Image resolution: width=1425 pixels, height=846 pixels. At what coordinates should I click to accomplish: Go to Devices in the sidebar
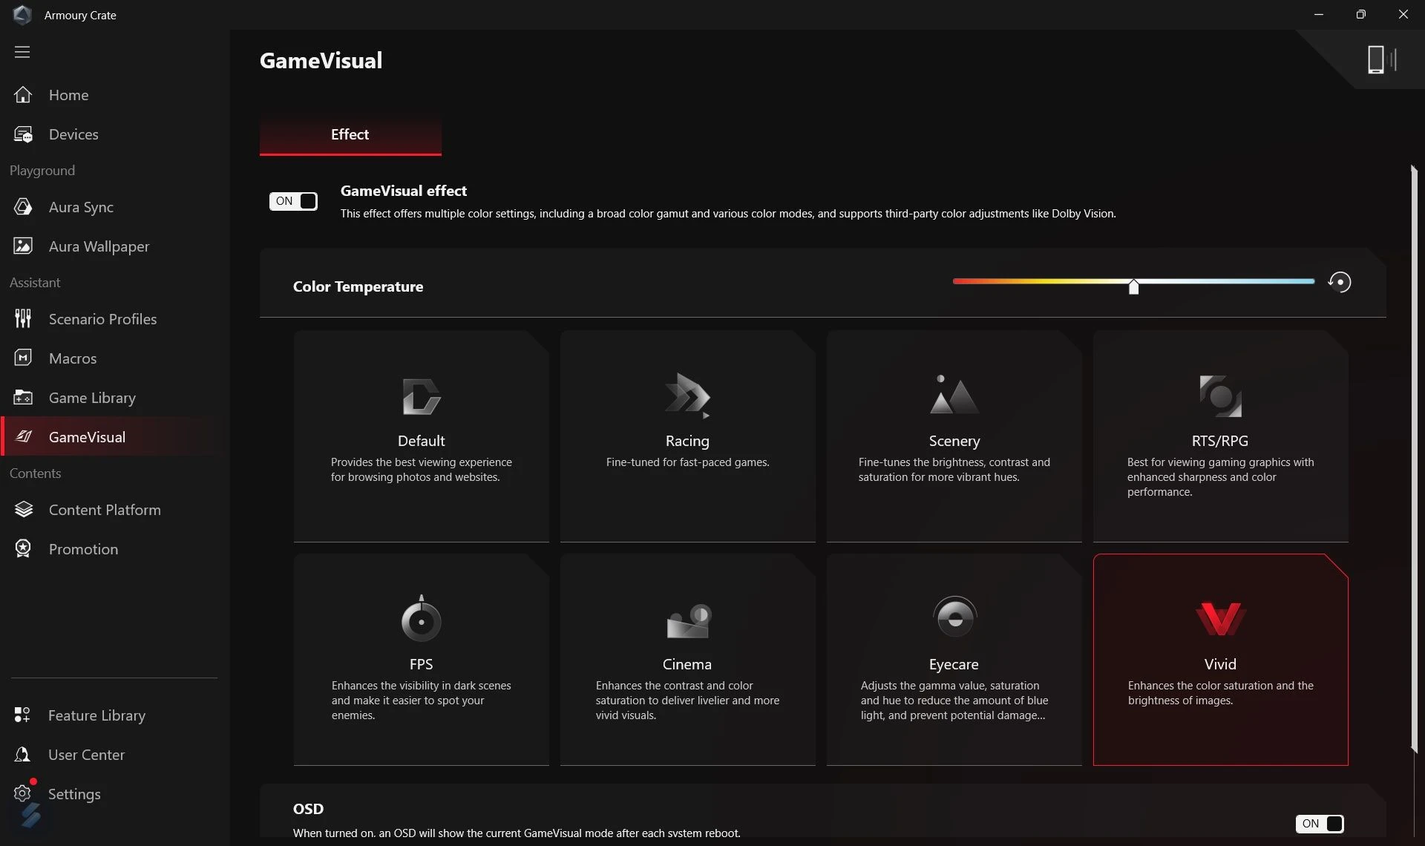click(x=115, y=134)
